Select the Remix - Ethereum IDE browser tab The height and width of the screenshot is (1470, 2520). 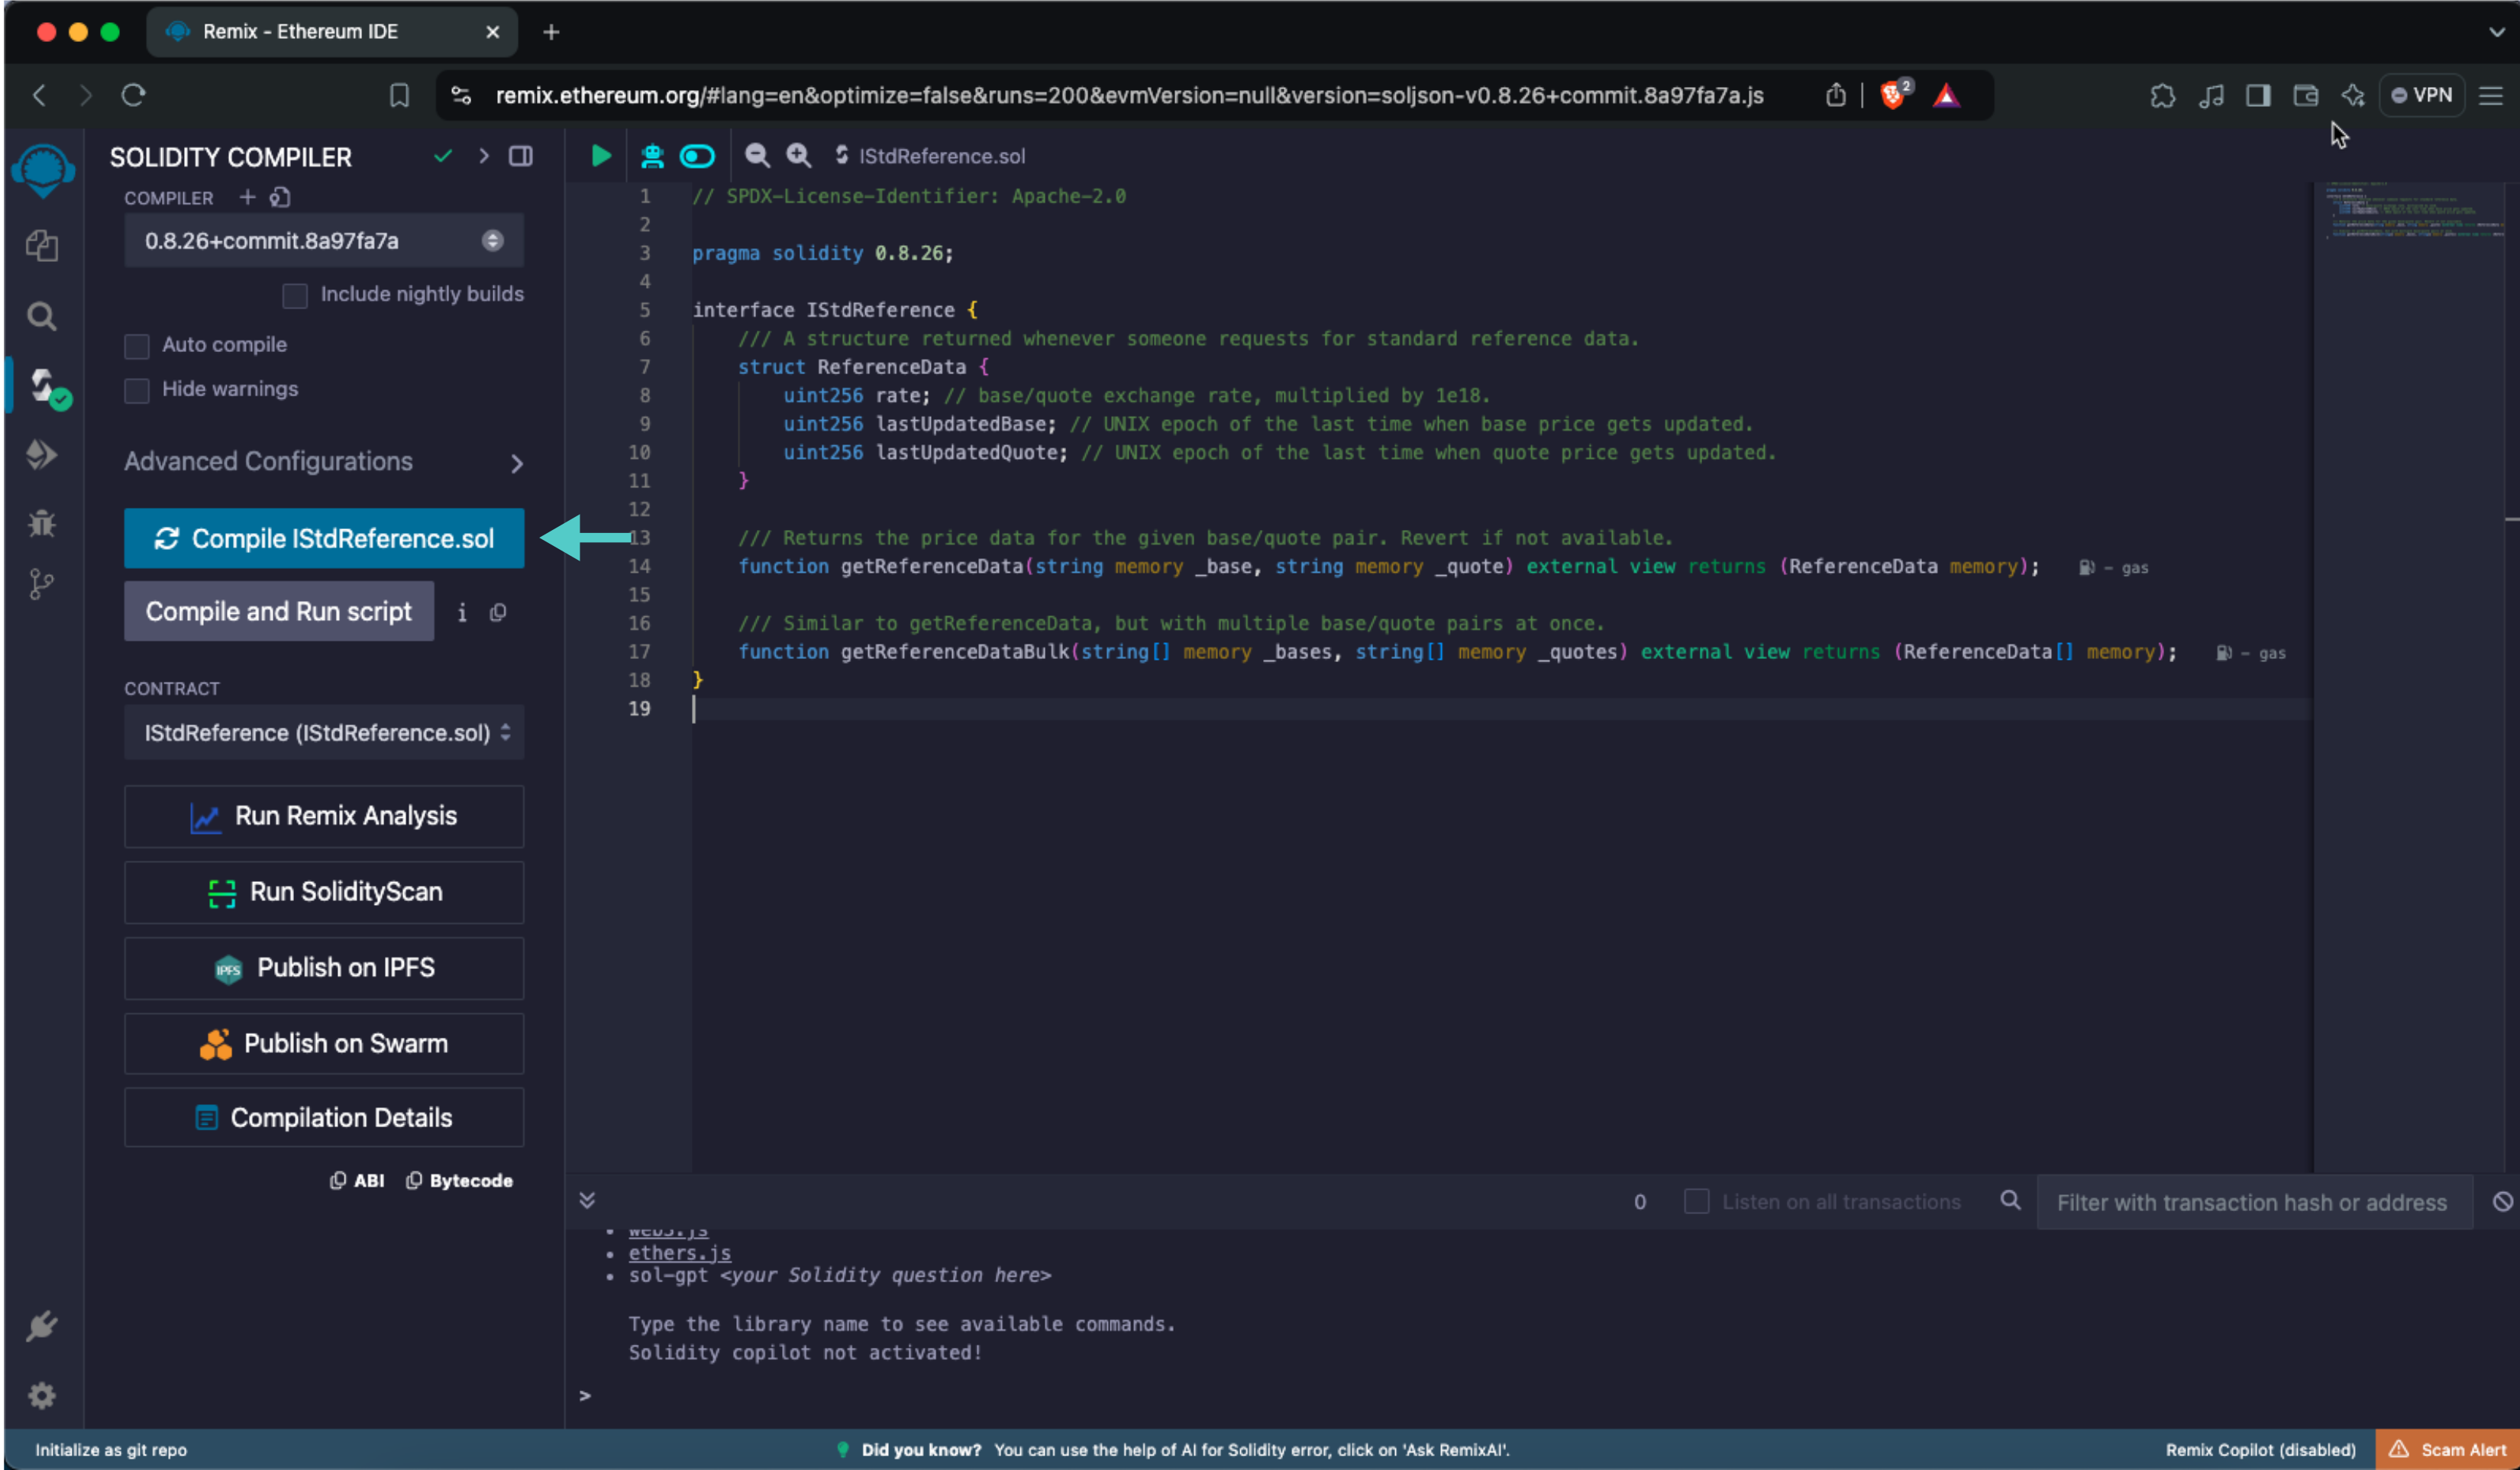pyautogui.click(x=332, y=32)
